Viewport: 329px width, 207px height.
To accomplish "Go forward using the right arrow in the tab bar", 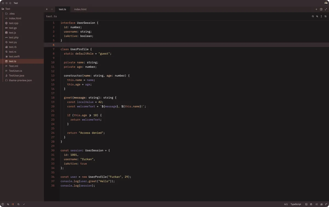I will tap(52, 9).
